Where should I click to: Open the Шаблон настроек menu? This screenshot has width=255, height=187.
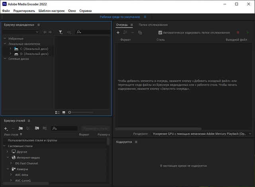pos(51,11)
